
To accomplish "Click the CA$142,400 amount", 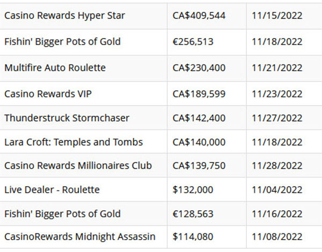I will click(x=199, y=118).
